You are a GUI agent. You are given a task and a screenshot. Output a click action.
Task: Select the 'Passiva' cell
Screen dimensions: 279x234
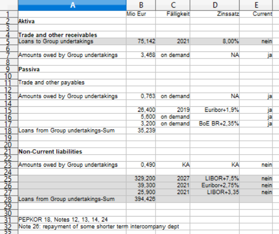pyautogui.click(x=72, y=69)
